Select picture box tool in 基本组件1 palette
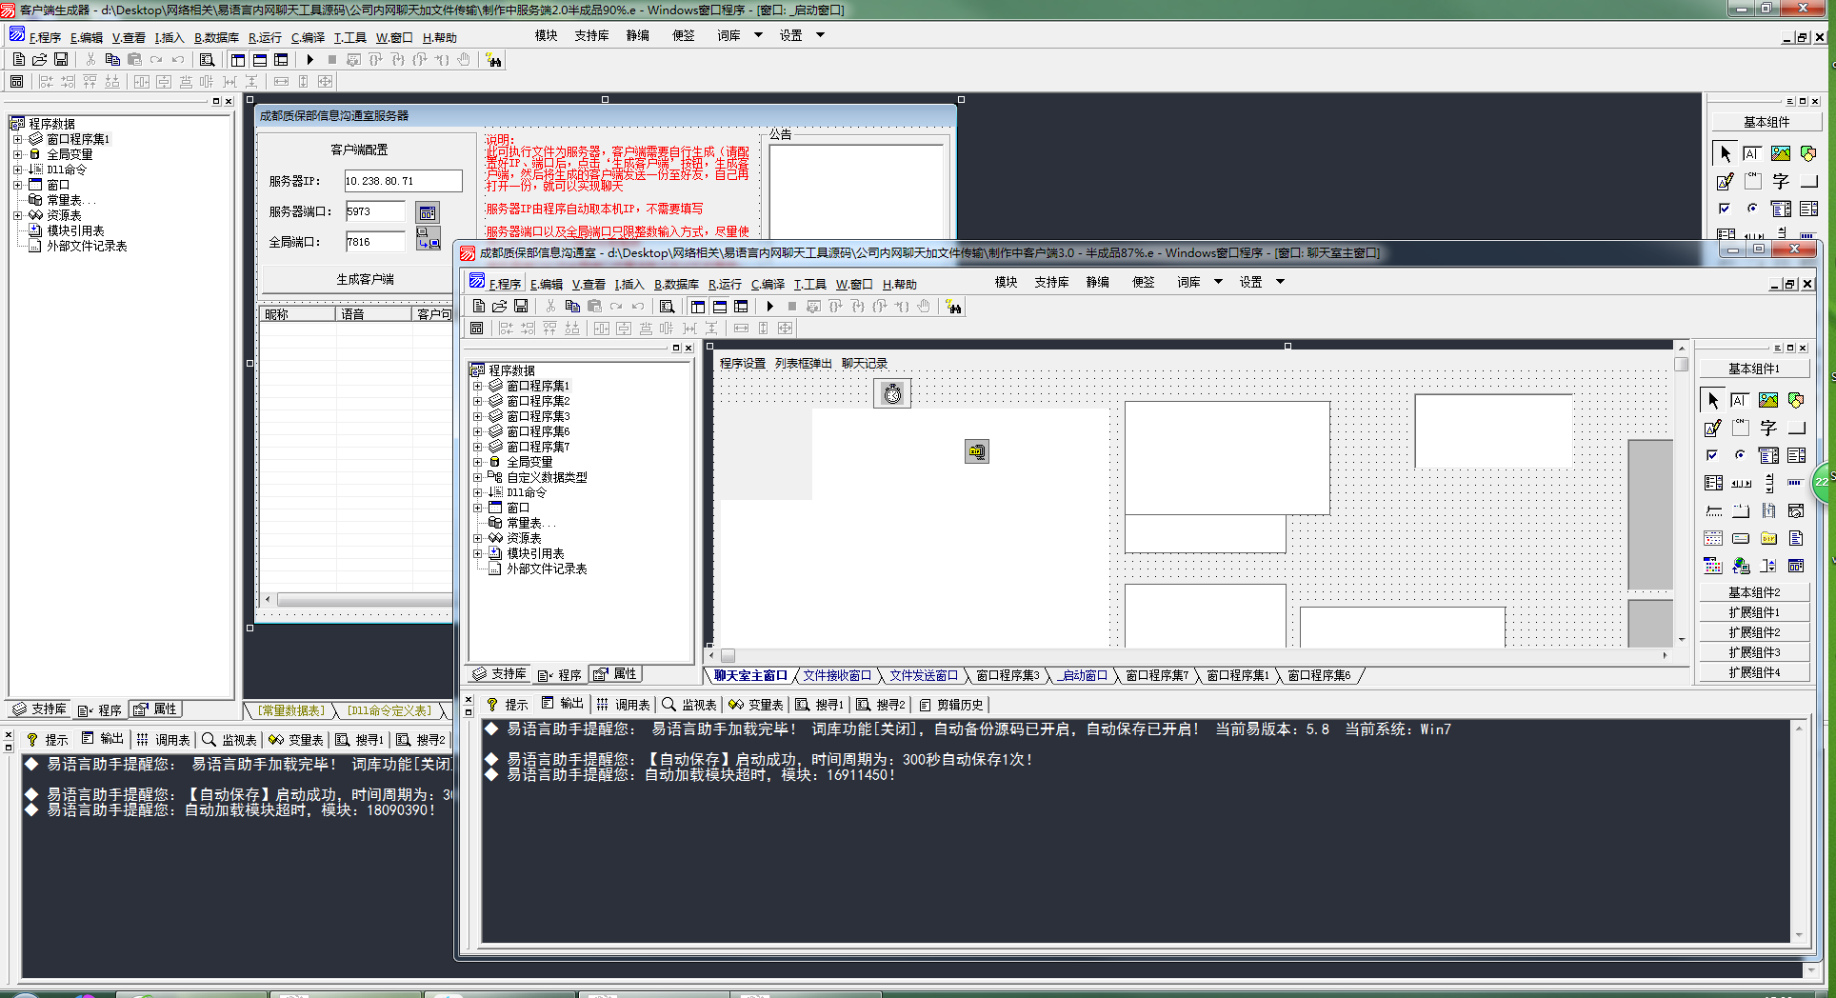 (1768, 400)
